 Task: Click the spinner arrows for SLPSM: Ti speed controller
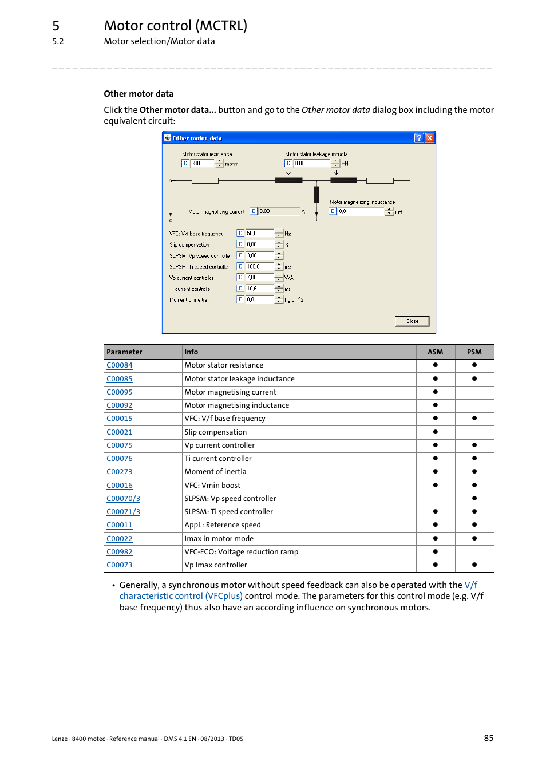(x=279, y=266)
